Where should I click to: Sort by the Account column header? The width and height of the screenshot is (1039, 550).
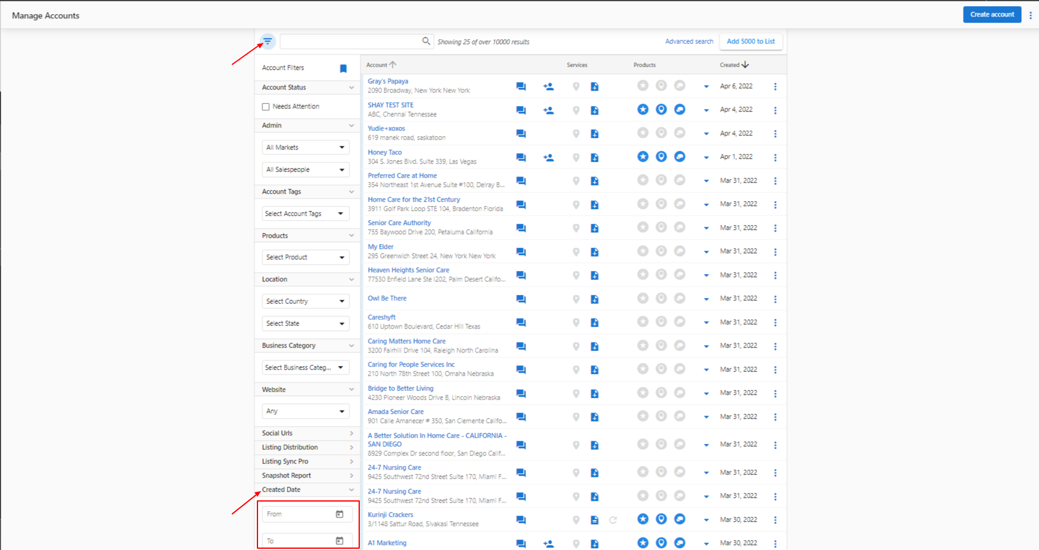coord(381,64)
